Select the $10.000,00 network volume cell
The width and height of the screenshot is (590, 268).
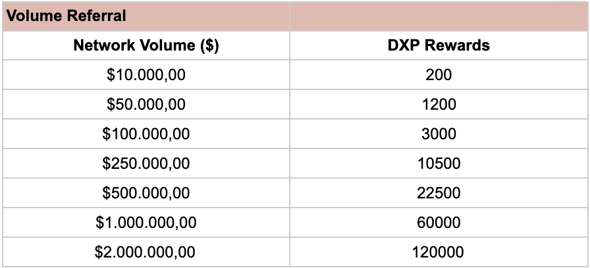point(146,75)
